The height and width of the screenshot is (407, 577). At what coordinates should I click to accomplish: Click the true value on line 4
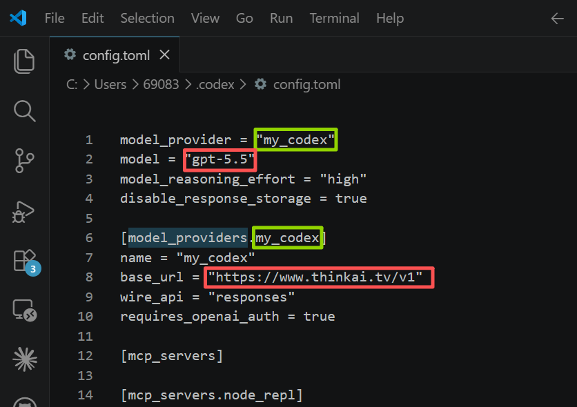pyautogui.click(x=351, y=199)
